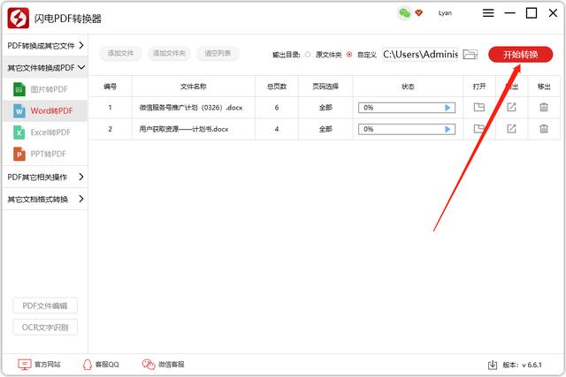Browse output folder with folder icon
Screen dimensions: 566x377
[470, 54]
